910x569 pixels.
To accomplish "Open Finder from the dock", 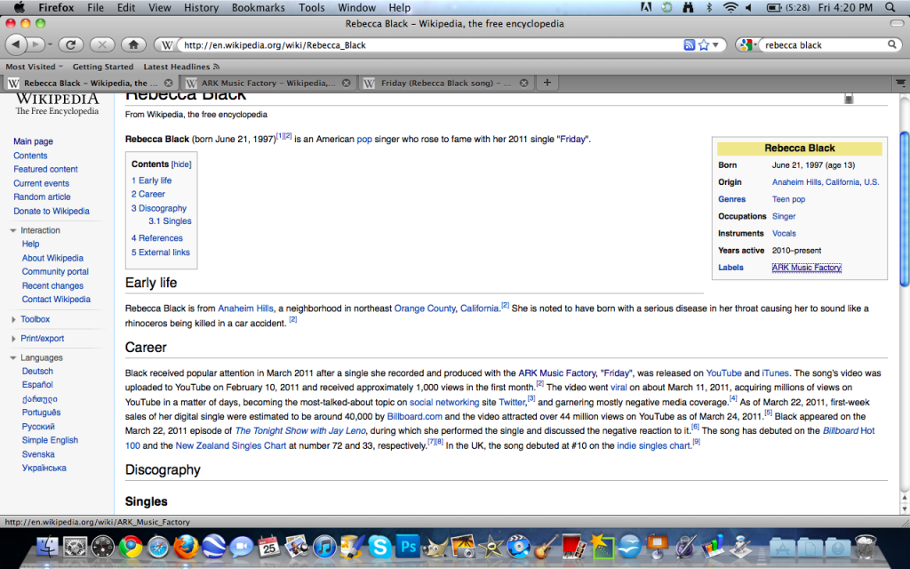I will (x=48, y=547).
